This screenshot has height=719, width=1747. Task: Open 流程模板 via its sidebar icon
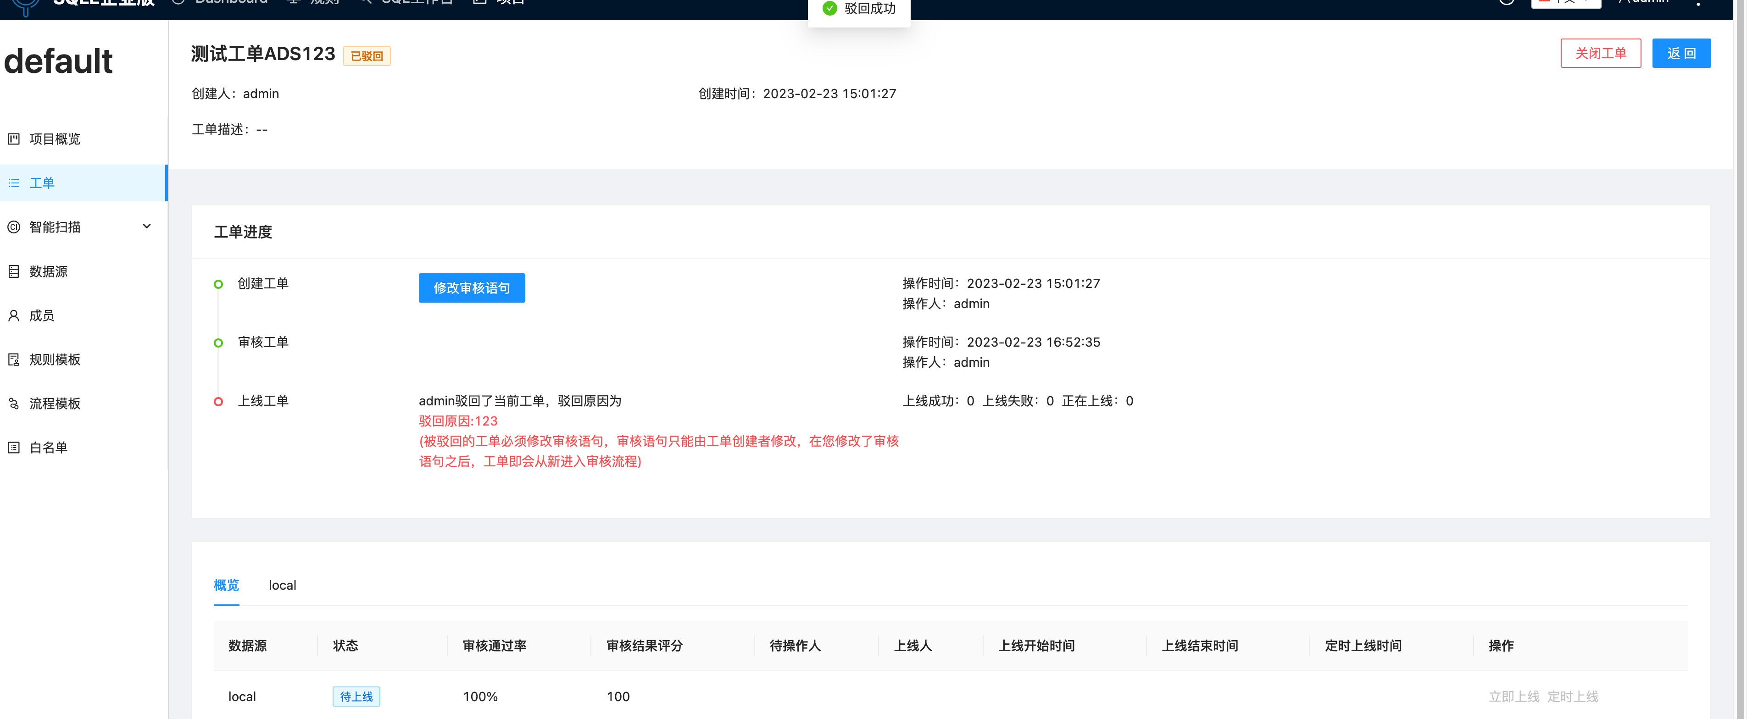click(14, 403)
